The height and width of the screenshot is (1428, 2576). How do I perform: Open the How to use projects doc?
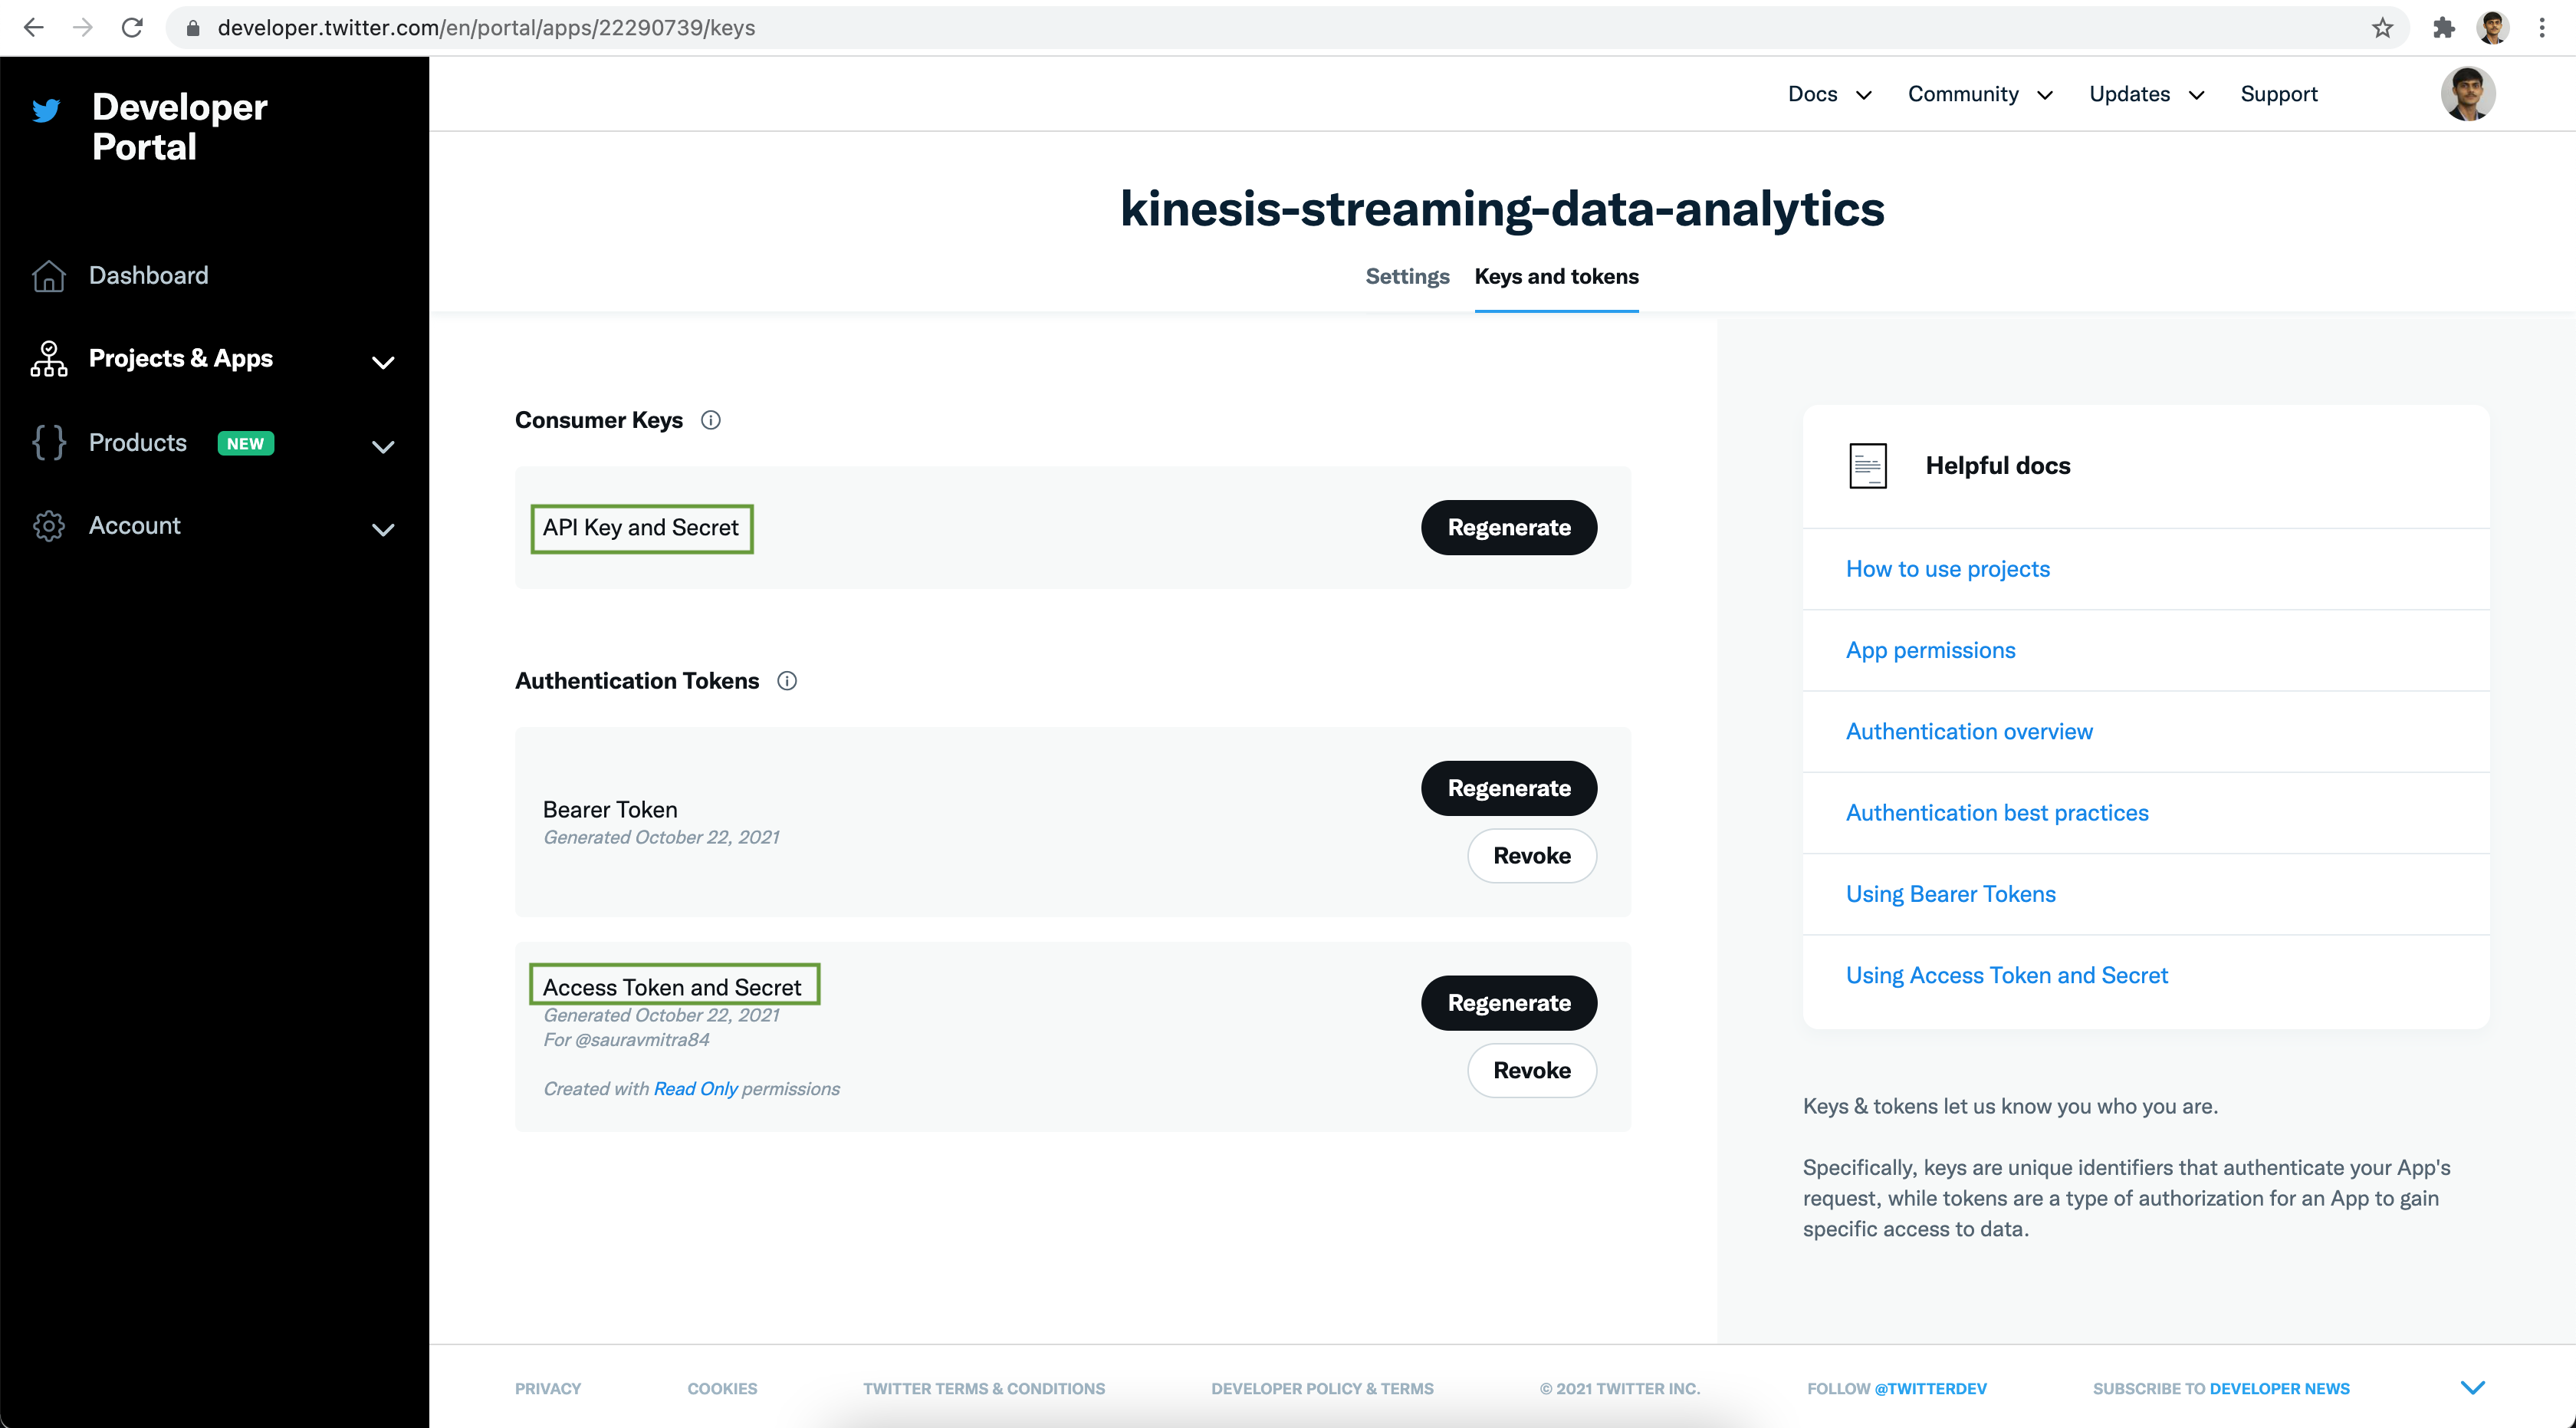(x=1947, y=569)
